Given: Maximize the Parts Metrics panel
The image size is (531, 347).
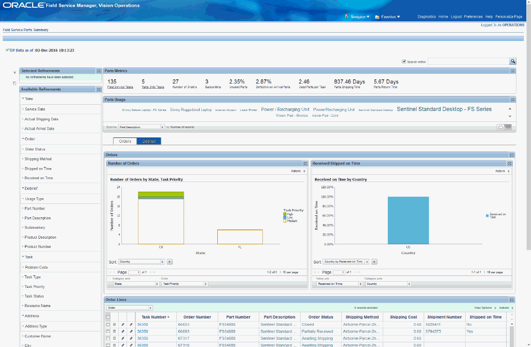Looking at the screenshot, I should (513, 71).
